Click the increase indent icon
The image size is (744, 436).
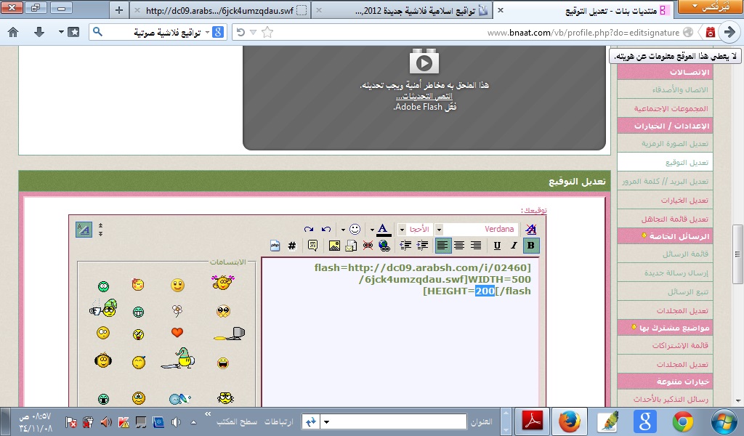point(422,246)
